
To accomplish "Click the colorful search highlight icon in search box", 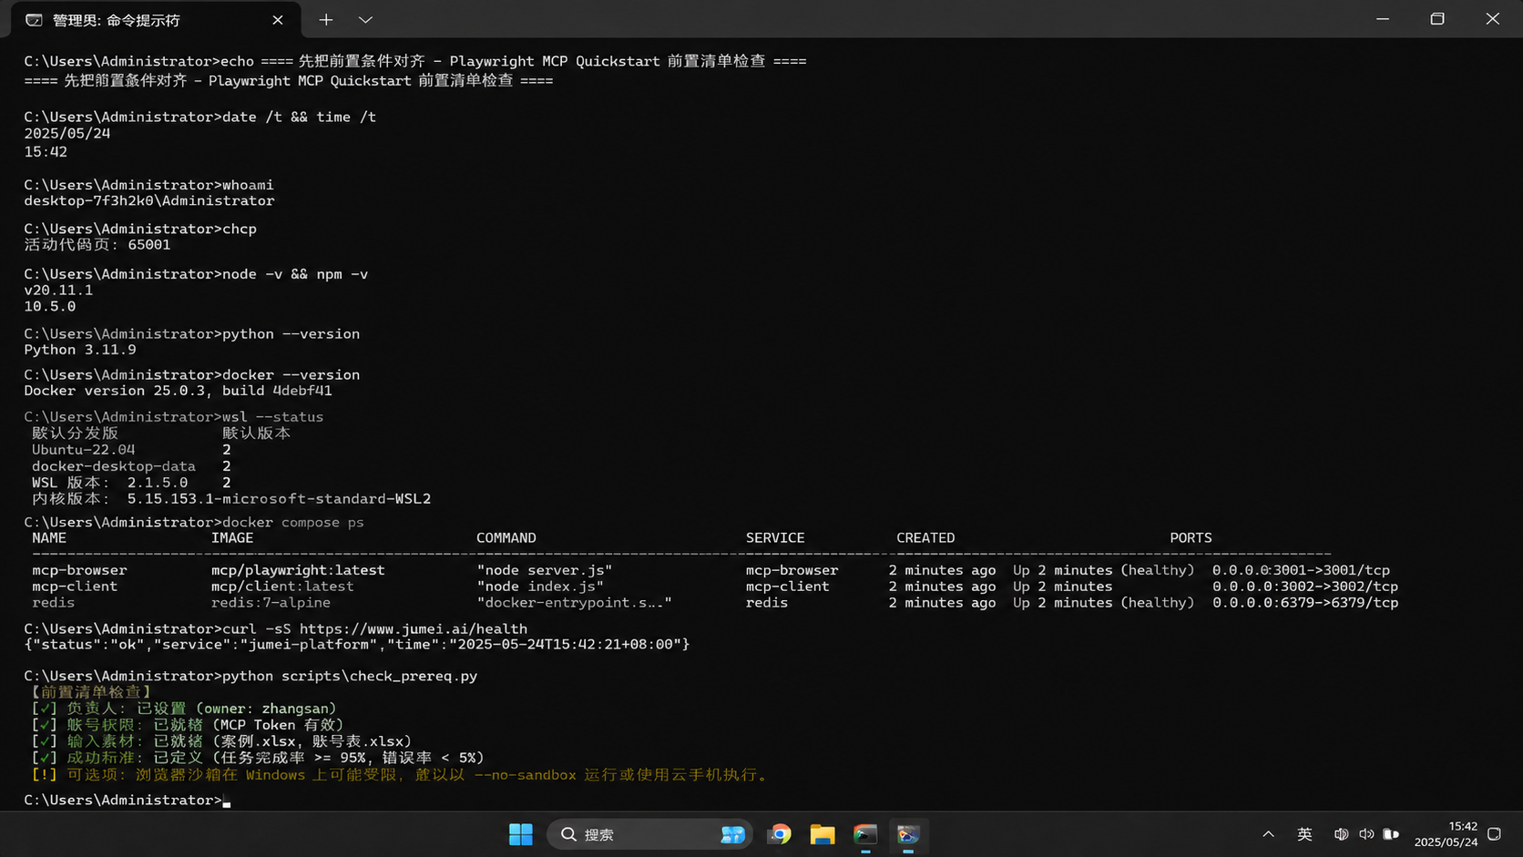I will pyautogui.click(x=732, y=834).
